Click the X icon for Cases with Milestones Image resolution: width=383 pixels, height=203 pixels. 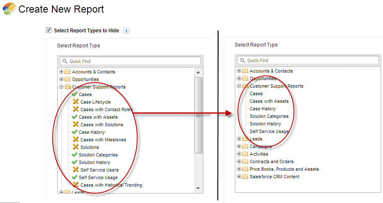(75, 140)
